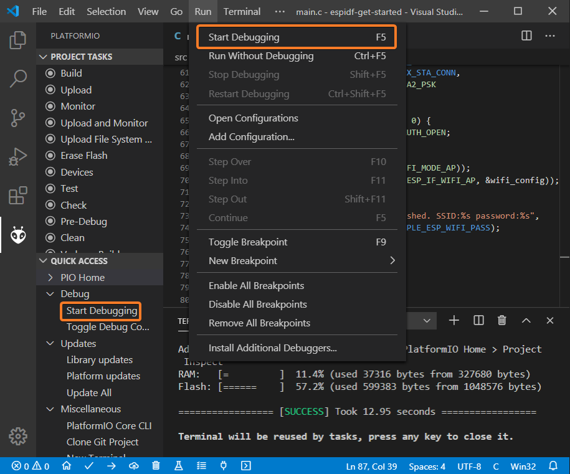Screen dimensions: 570x474
Task: Choose Open Configurations menu entry
Action: 297,118
